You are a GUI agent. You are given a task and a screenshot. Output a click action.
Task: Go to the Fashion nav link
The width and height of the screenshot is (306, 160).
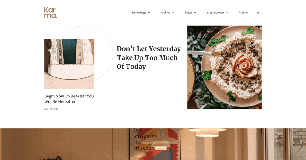tap(244, 13)
